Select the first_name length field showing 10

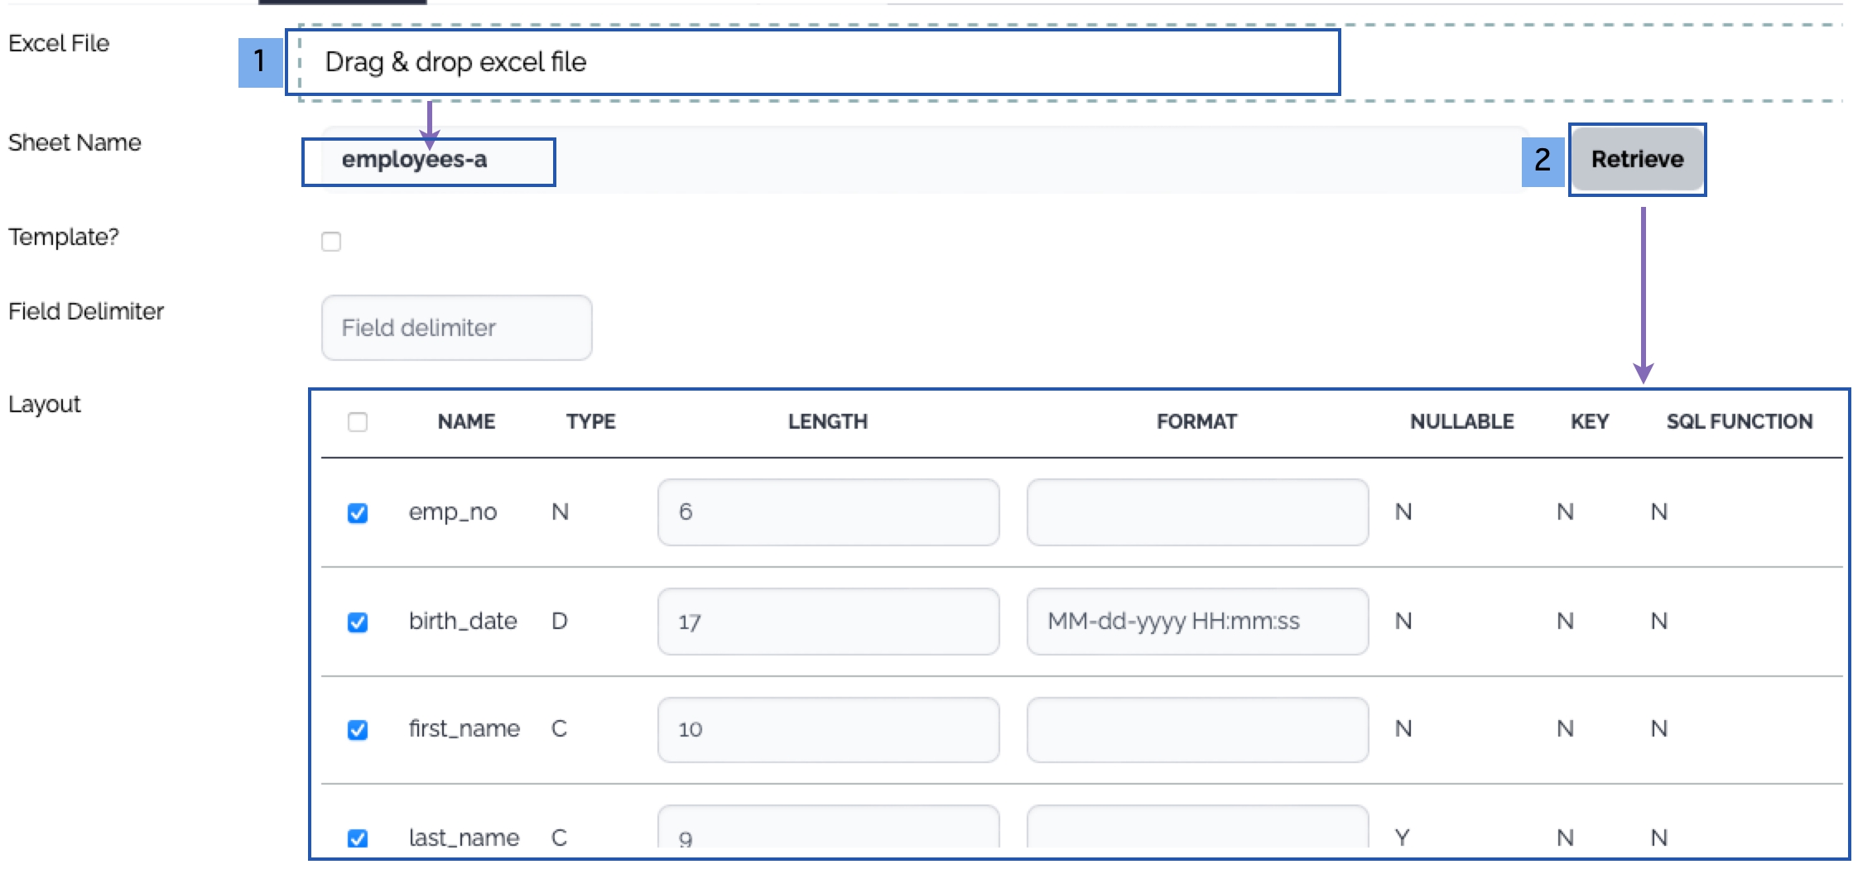click(828, 729)
